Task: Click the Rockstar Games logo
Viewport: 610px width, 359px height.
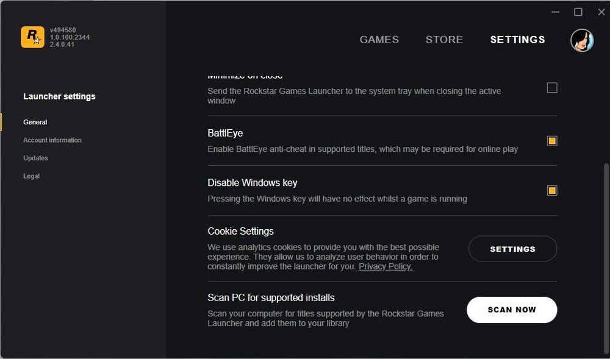Action: coord(32,37)
